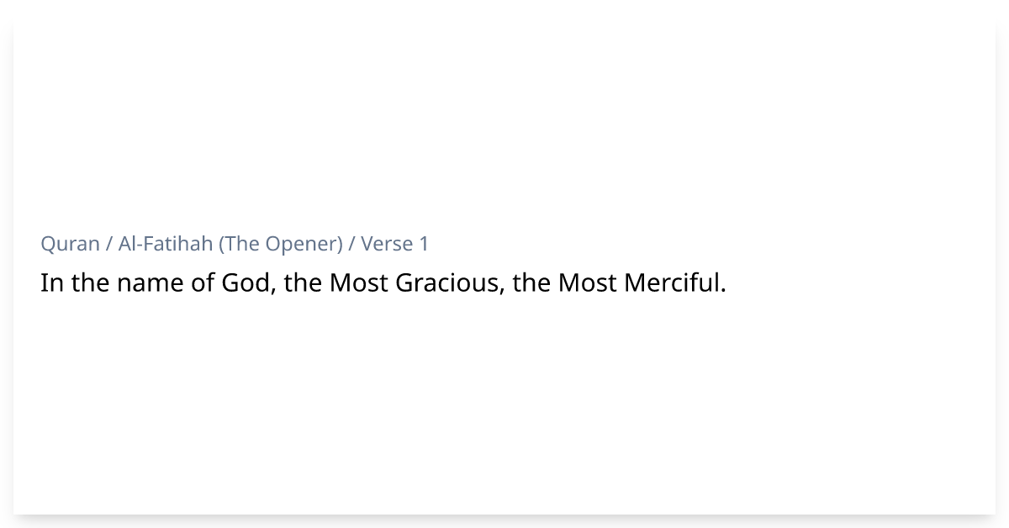
Task: Click the slash separator before Verse 1
Action: (352, 244)
